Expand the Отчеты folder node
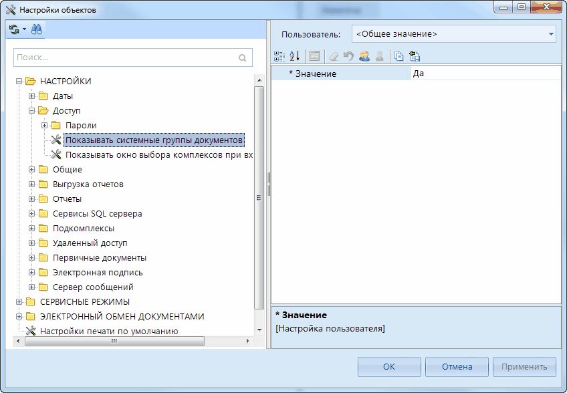 click(32, 199)
